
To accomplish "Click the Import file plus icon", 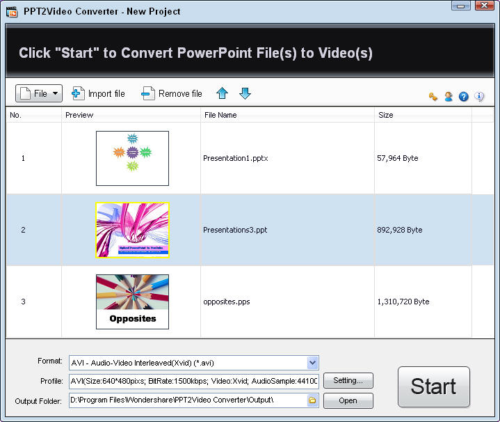I will coord(78,93).
